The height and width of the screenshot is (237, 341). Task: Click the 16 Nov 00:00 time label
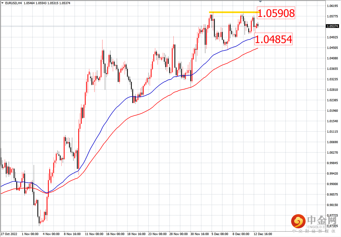point(115,234)
